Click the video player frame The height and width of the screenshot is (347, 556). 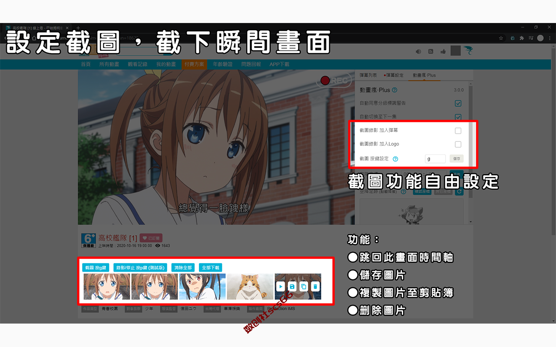[216, 147]
